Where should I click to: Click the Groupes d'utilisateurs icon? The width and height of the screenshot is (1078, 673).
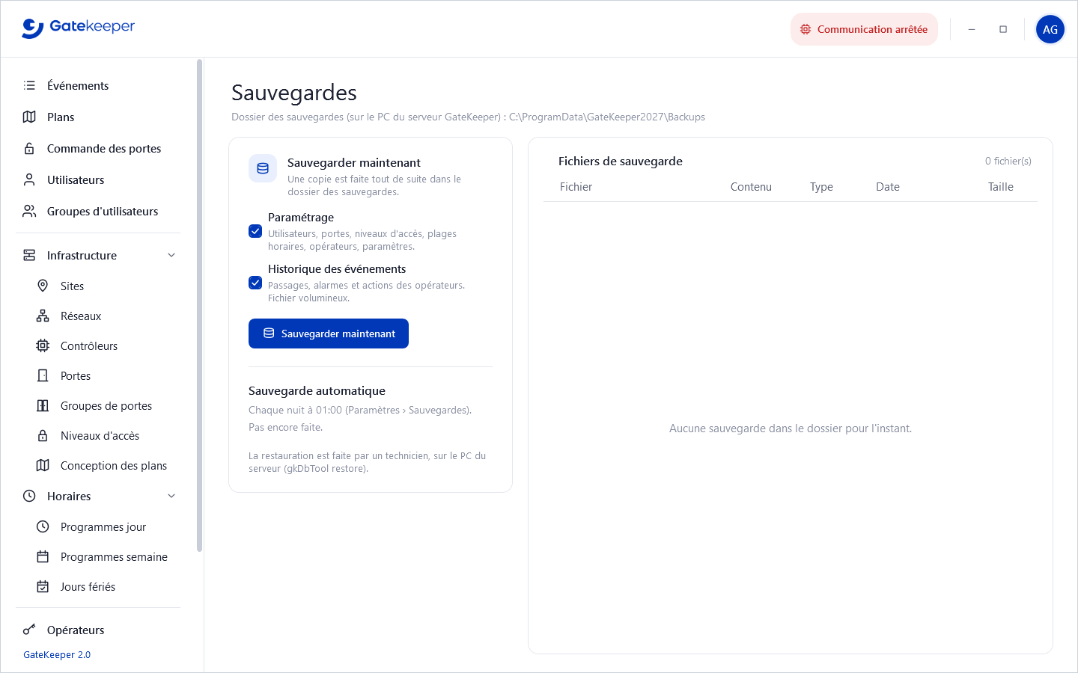(x=29, y=211)
